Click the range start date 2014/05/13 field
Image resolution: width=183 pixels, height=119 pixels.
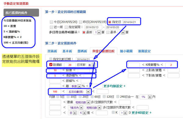(93, 27)
